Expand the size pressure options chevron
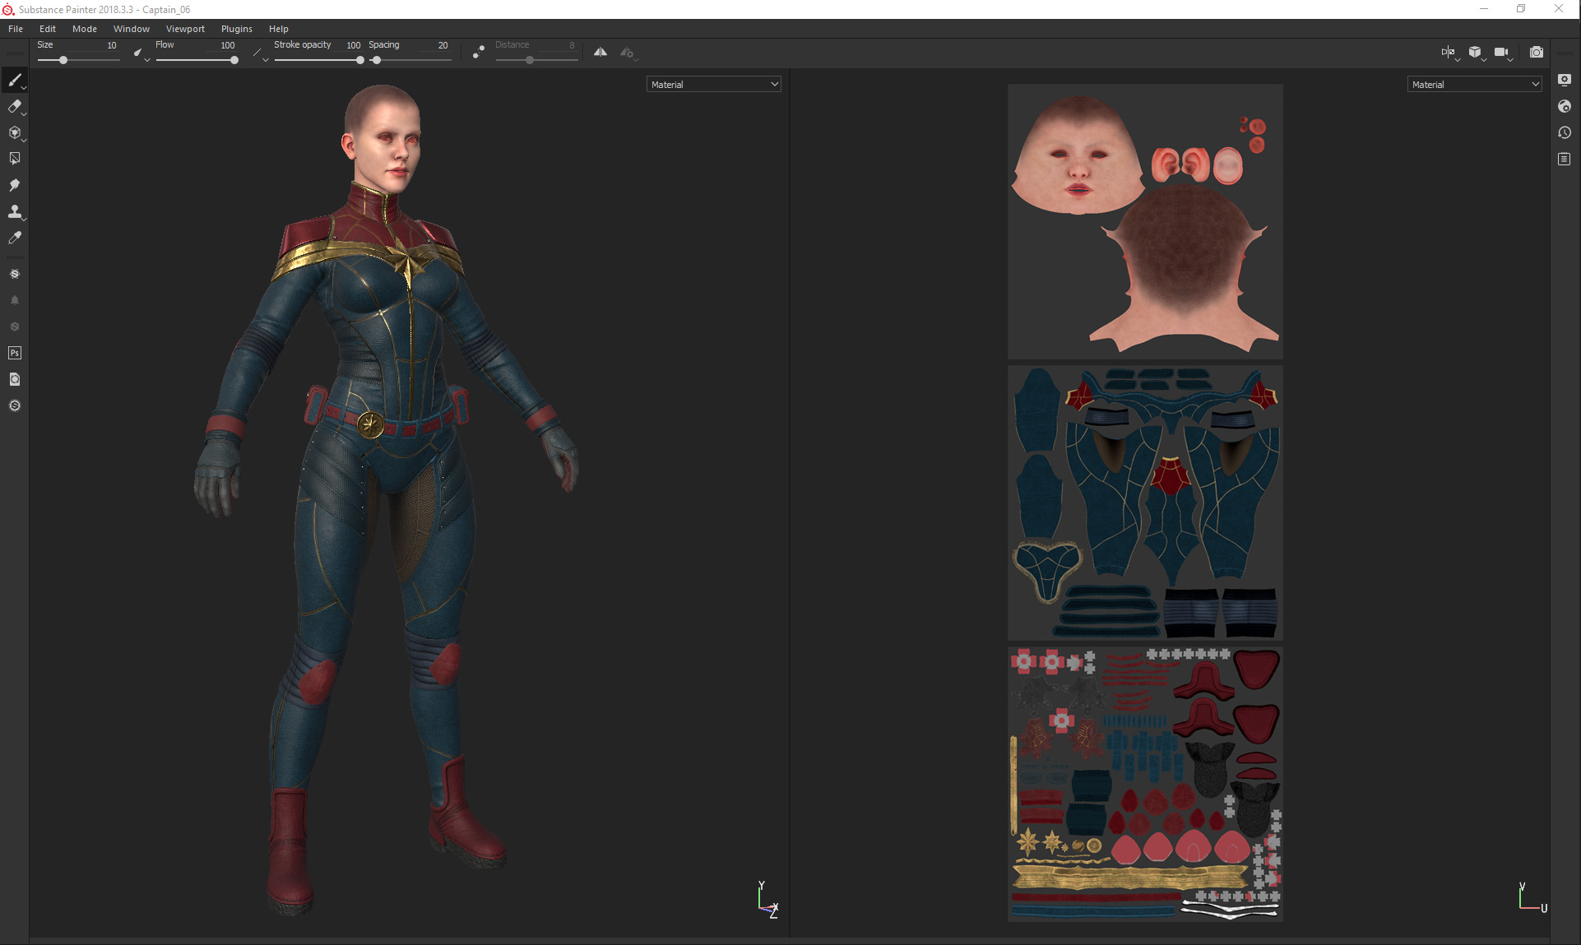This screenshot has height=945, width=1581. pyautogui.click(x=147, y=59)
